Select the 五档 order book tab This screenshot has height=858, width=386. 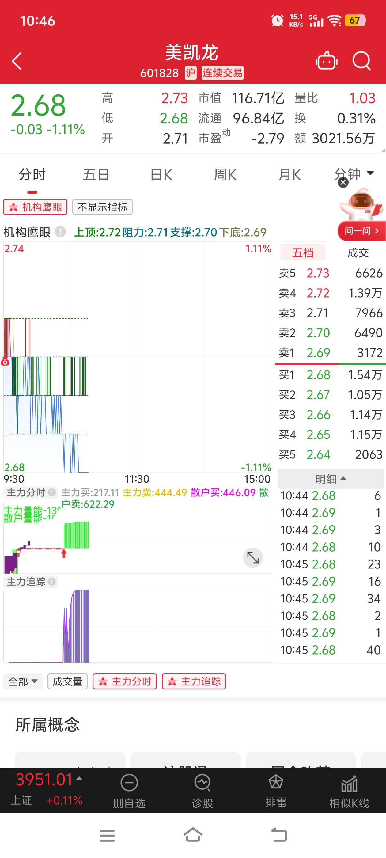click(303, 252)
